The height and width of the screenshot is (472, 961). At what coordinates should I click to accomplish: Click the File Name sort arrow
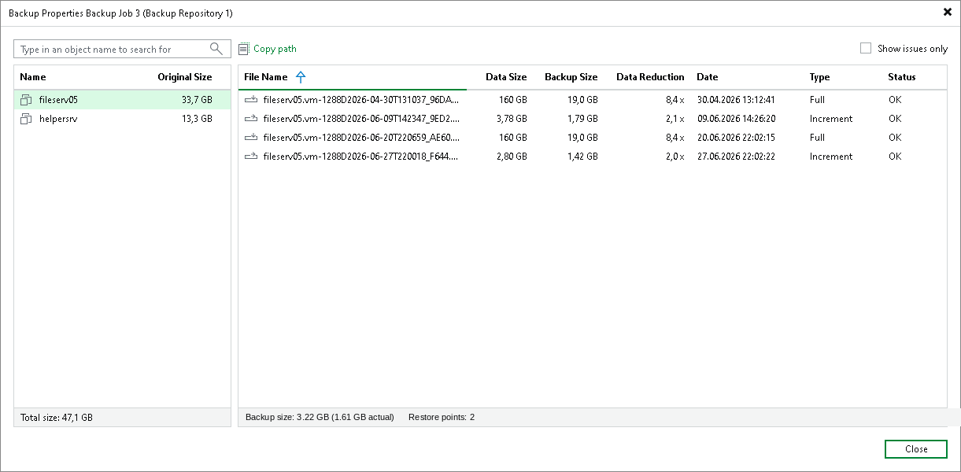(x=300, y=77)
